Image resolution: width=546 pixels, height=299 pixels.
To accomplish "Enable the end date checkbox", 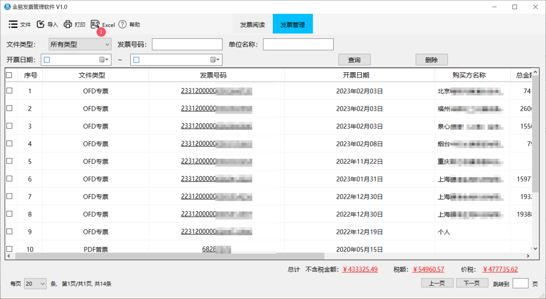I will coord(136,60).
